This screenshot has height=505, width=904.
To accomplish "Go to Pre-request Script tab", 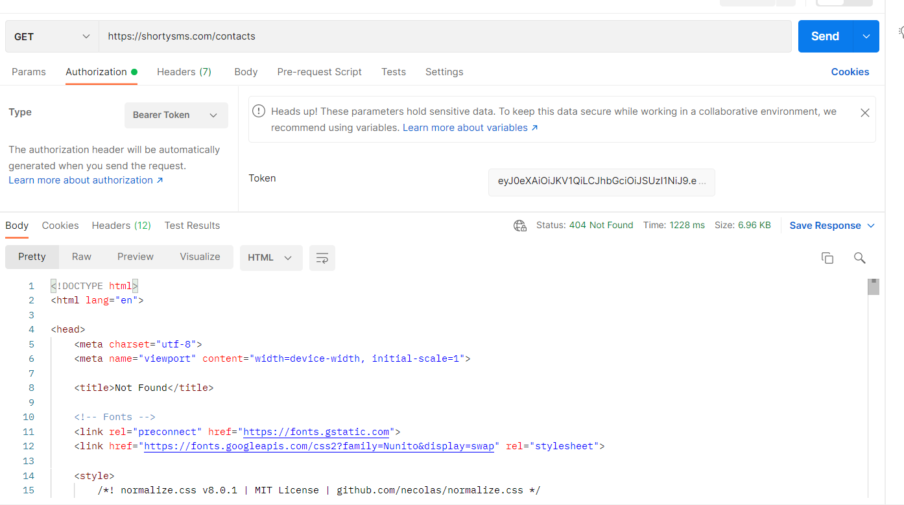I will click(319, 72).
